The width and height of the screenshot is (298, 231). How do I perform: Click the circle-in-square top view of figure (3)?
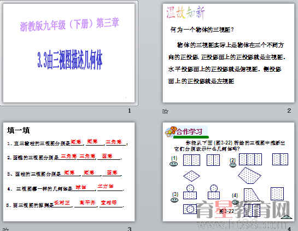[190, 209]
